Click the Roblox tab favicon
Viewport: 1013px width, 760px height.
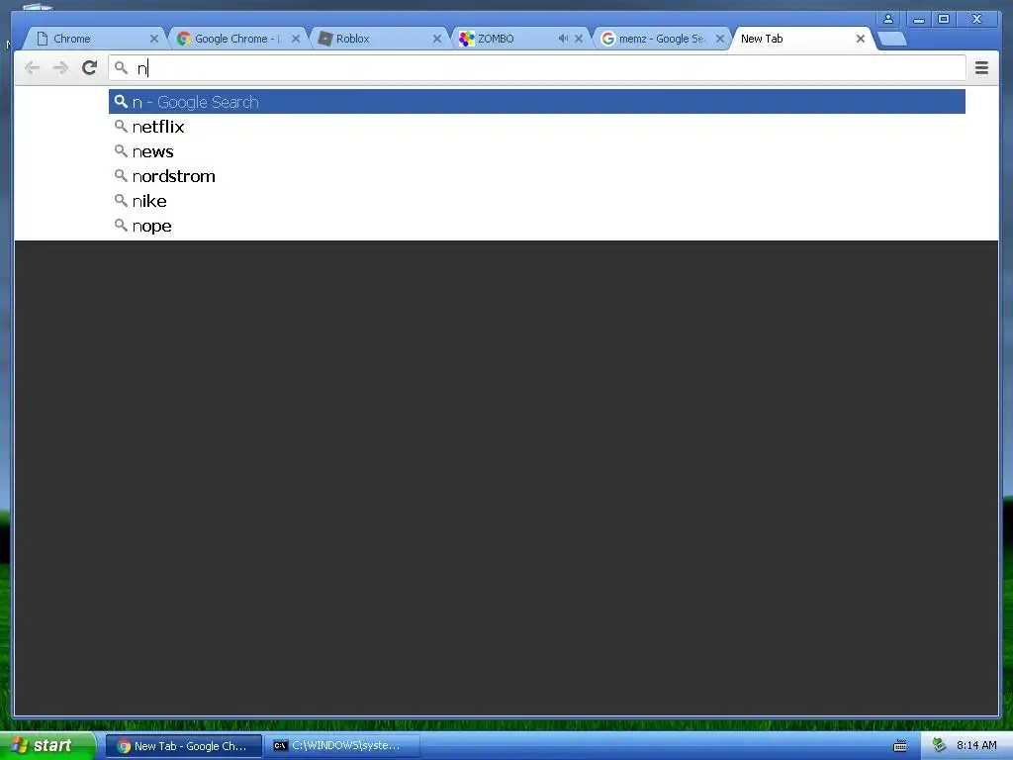pyautogui.click(x=325, y=39)
